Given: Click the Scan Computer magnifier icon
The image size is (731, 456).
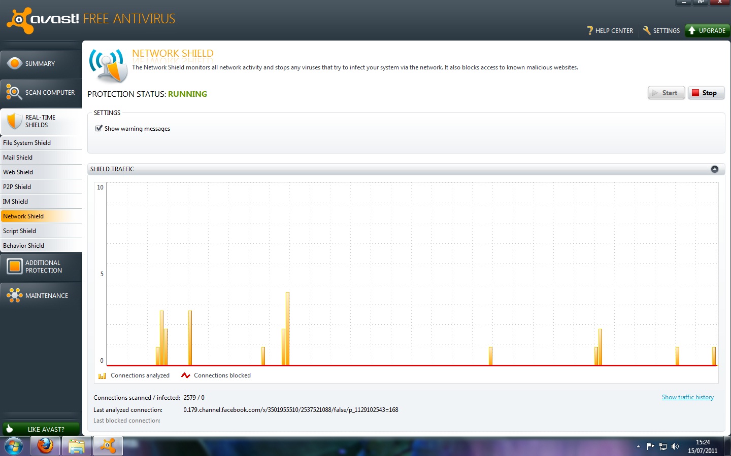Looking at the screenshot, I should pyautogui.click(x=14, y=92).
